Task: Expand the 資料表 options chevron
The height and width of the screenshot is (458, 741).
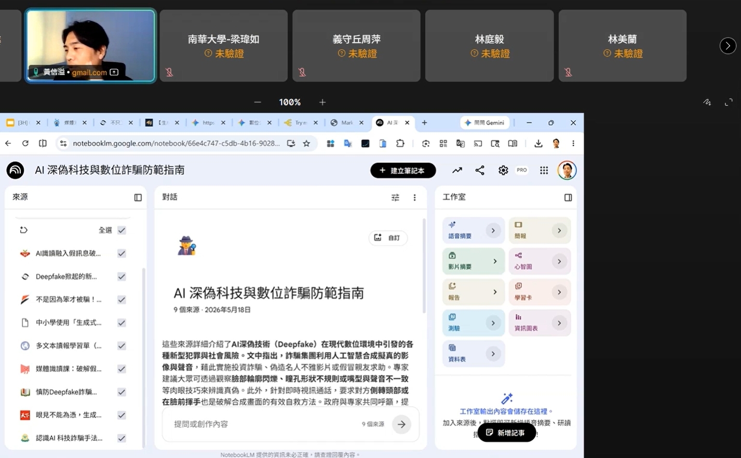Action: coord(493,354)
